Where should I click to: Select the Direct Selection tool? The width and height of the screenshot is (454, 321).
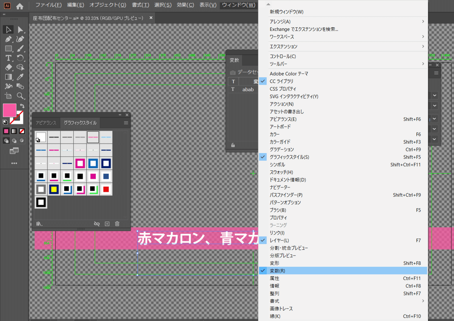click(x=20, y=29)
